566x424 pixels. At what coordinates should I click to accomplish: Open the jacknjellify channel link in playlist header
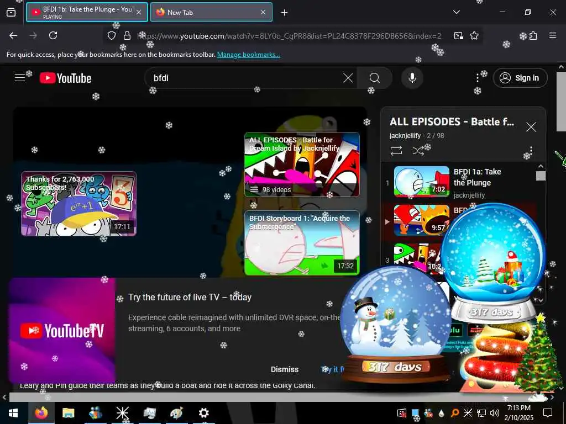(x=405, y=136)
